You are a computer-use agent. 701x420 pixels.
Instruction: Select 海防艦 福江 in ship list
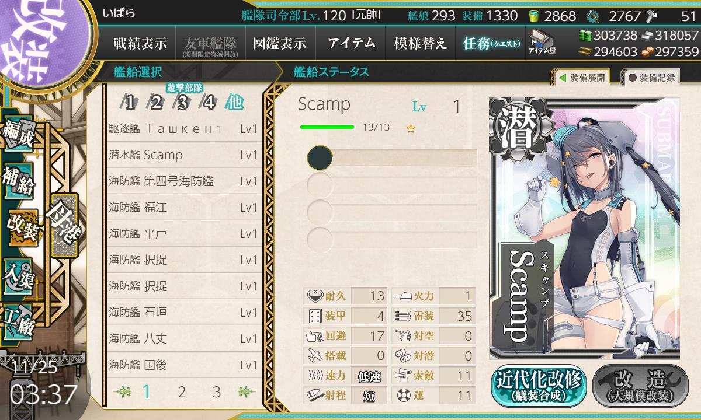tap(183, 208)
